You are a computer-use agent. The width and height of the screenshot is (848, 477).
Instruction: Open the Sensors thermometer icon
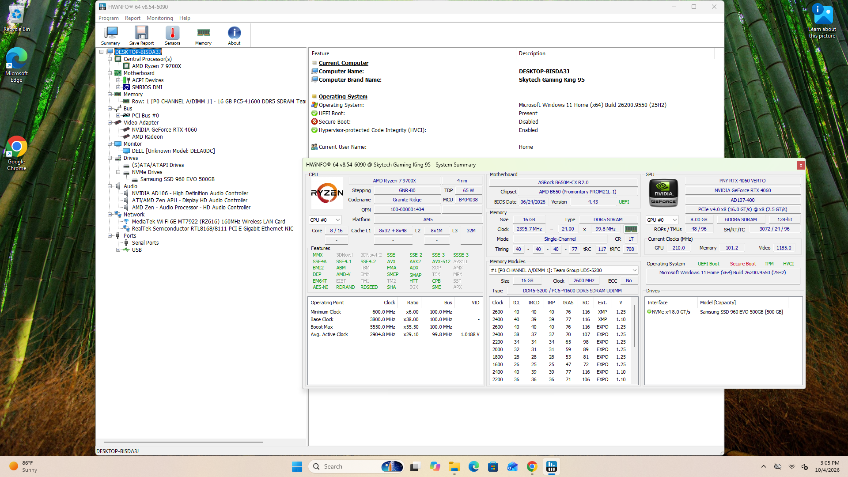[172, 35]
